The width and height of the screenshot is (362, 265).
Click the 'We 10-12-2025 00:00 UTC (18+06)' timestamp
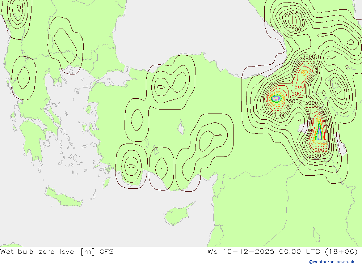(x=283, y=252)
